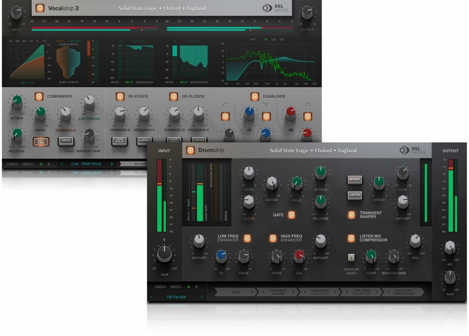Viewport: 469px width, 336px height.
Task: Click Listen Mic Compressor block in process order
Action: coord(403,292)
